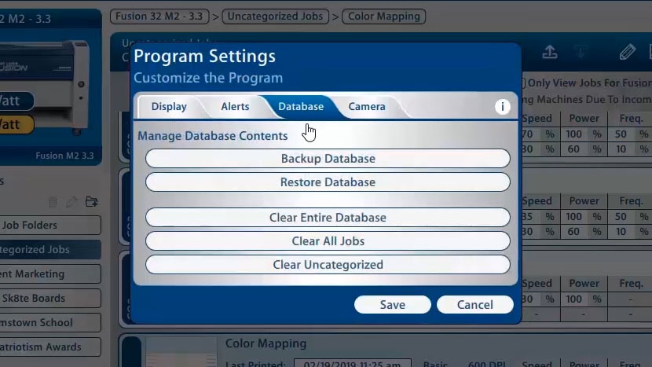Switch to the Display tab
This screenshot has height=367, width=652.
(x=169, y=107)
